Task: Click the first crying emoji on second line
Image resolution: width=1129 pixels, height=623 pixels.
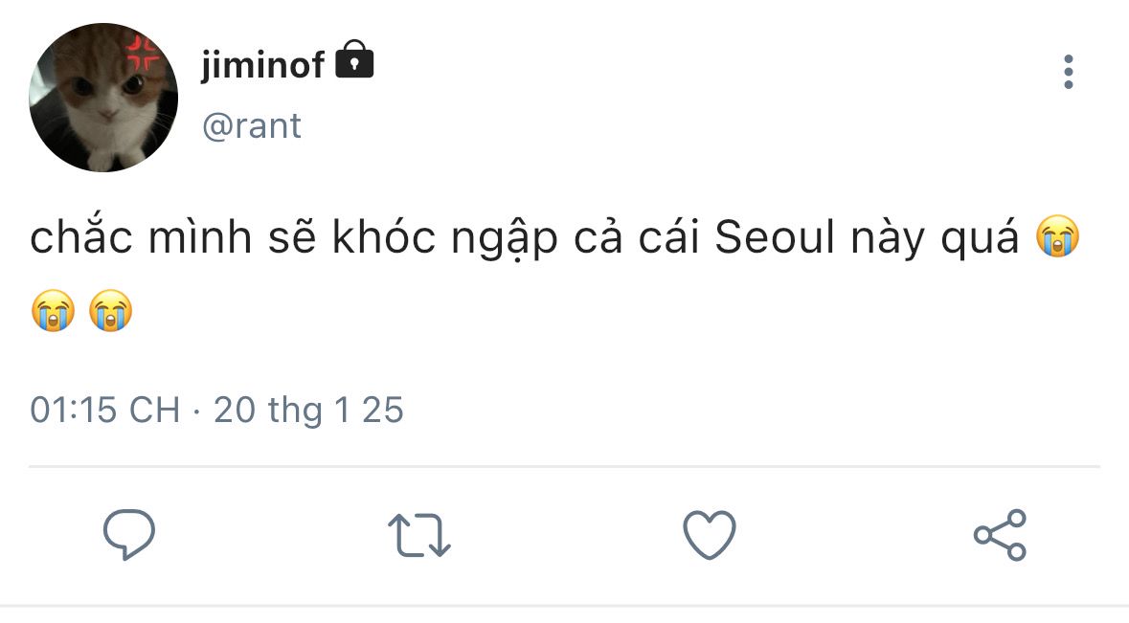Action: [53, 310]
